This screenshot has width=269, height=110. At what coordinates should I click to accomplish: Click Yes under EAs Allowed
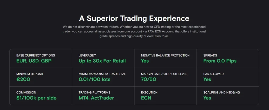coord(207,79)
